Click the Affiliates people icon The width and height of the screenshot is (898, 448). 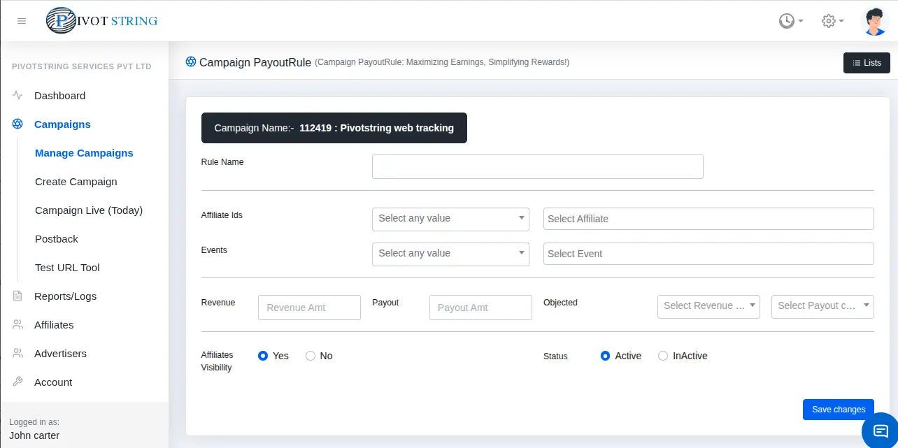click(x=17, y=324)
